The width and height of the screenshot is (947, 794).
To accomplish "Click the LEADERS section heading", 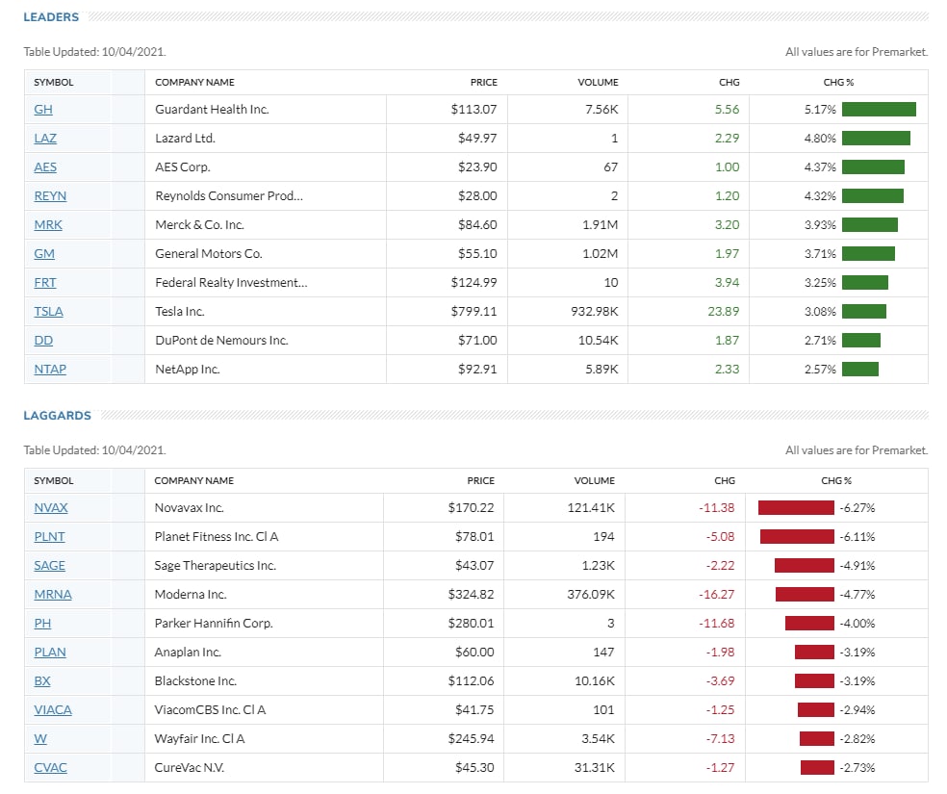I will coord(51,17).
